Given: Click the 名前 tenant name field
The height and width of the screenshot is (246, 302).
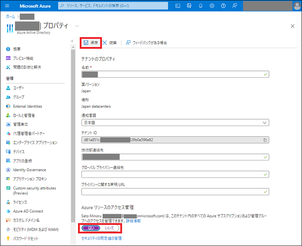Looking at the screenshot, I should (x=175, y=74).
